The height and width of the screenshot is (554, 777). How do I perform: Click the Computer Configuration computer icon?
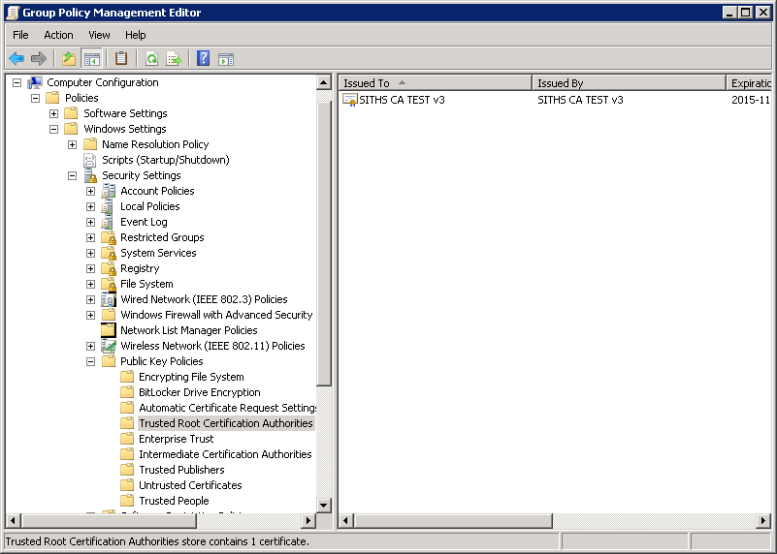(x=35, y=82)
